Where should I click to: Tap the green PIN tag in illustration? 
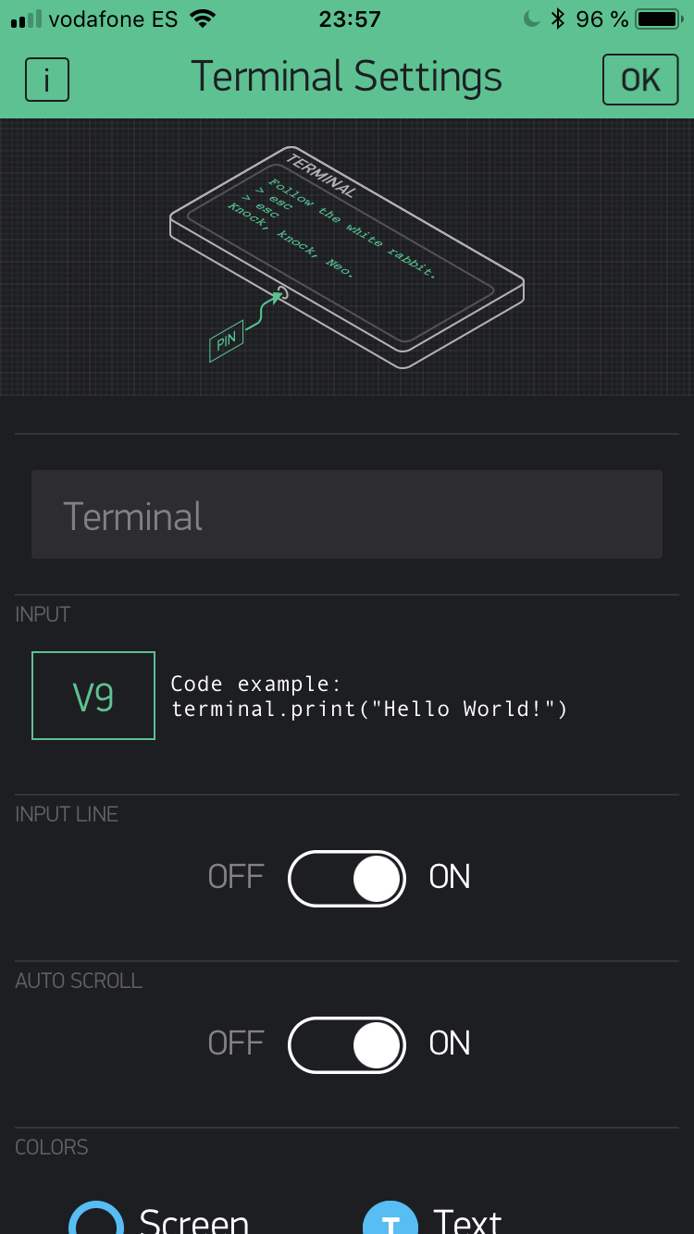point(226,341)
